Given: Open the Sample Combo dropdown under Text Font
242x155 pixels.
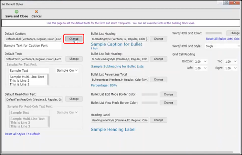Looking at the screenshot, I should coord(76,70).
